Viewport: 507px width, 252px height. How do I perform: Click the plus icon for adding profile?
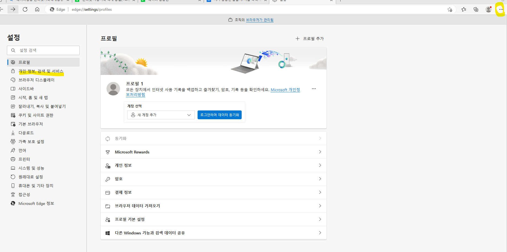pos(297,39)
